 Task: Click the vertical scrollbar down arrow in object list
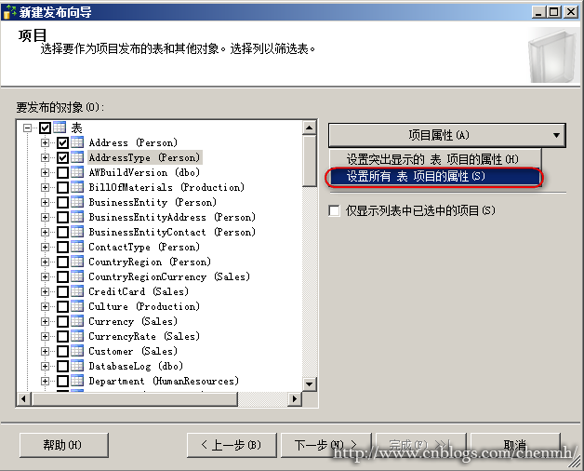coord(310,382)
